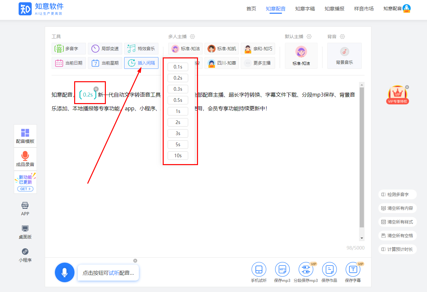Choose the 0.5s interval option

pyautogui.click(x=178, y=100)
